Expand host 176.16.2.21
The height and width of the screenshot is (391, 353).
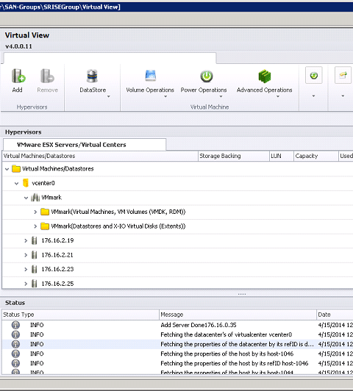click(x=26, y=255)
